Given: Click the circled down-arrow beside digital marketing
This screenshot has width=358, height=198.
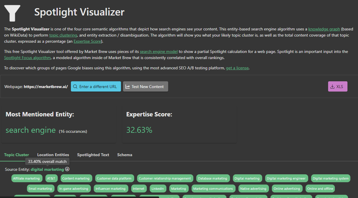Looking at the screenshot, I should (67, 169).
